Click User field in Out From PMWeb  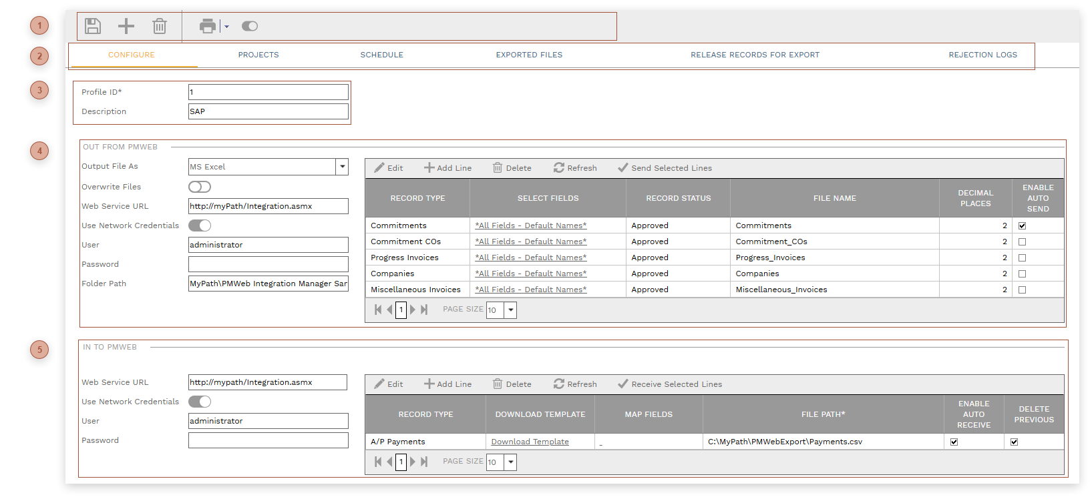point(268,245)
